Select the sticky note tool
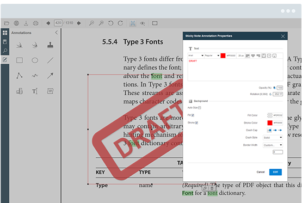The image size is (302, 203). coord(50,91)
